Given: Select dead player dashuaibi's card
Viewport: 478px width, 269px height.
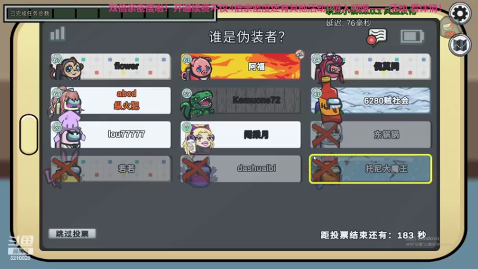Looking at the screenshot, I should tap(241, 169).
